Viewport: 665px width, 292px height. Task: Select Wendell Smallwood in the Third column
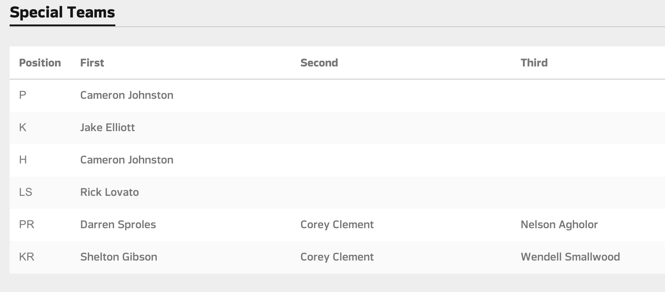point(570,257)
